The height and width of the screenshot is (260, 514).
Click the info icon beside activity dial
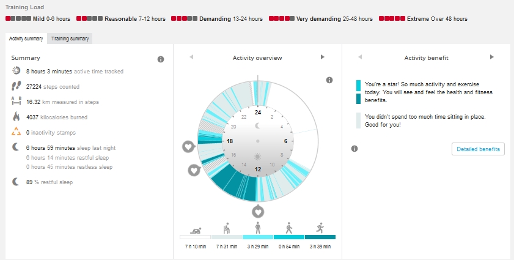click(x=329, y=80)
